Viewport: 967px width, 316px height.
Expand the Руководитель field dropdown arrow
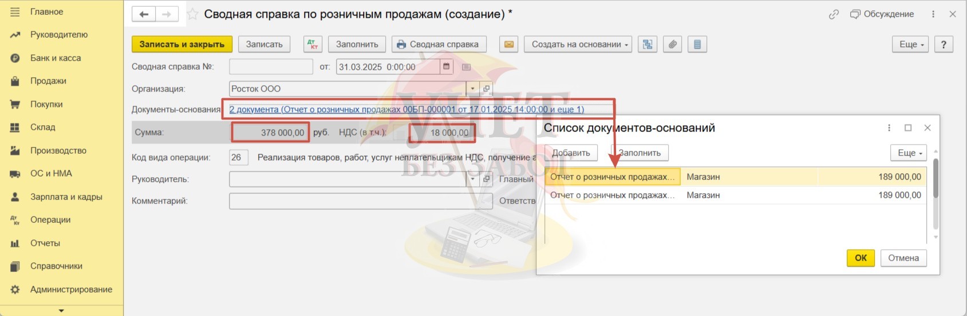[x=473, y=179]
